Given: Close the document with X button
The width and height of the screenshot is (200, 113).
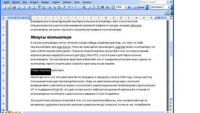Looking at the screenshot, I should (x=171, y=2).
